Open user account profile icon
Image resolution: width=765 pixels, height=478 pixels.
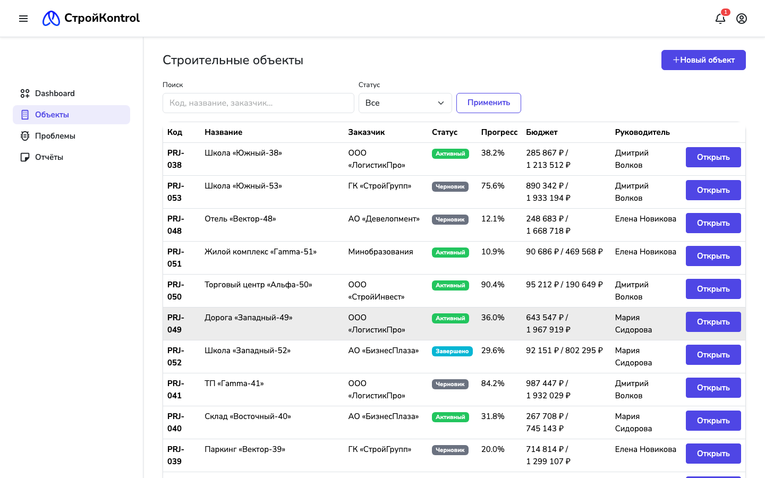[742, 19]
